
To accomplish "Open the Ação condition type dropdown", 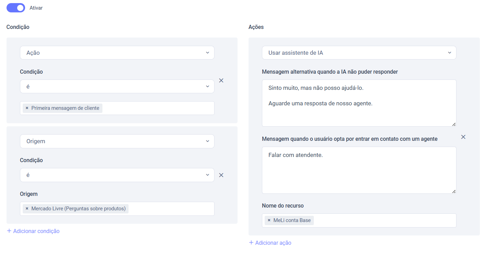I will (x=117, y=53).
